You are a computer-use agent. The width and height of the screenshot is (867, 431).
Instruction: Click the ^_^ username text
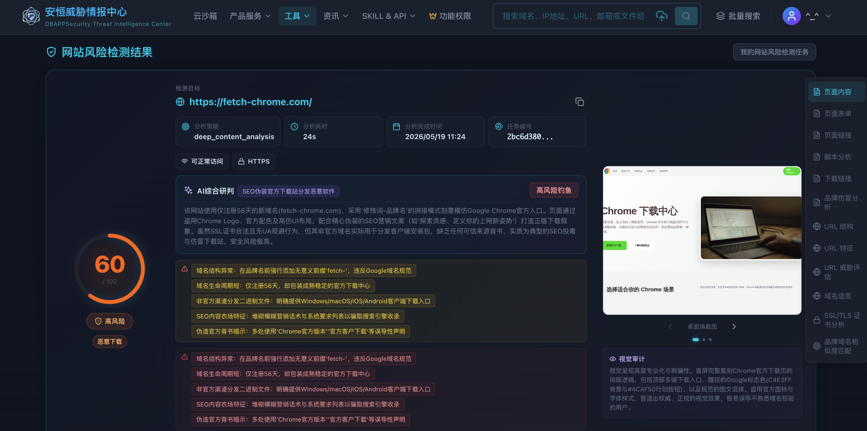coord(812,16)
